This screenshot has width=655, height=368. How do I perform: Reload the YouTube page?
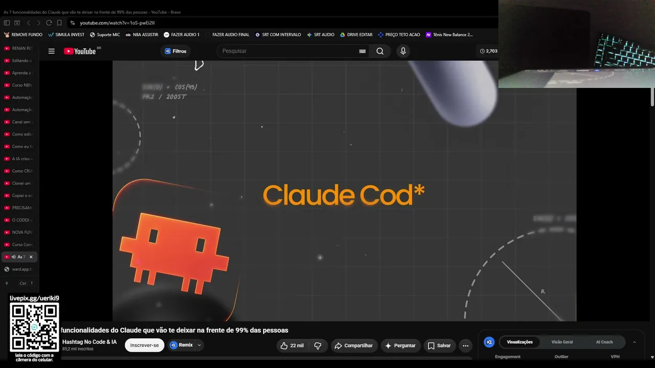49,23
